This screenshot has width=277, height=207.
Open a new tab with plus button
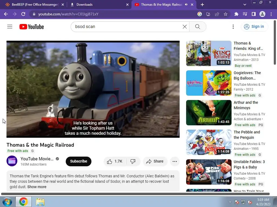point(202,5)
